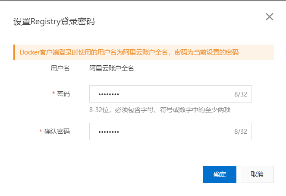Image resolution: width=286 pixels, height=196 pixels.
Task: Close the Registry password dialog
Action: point(269,17)
